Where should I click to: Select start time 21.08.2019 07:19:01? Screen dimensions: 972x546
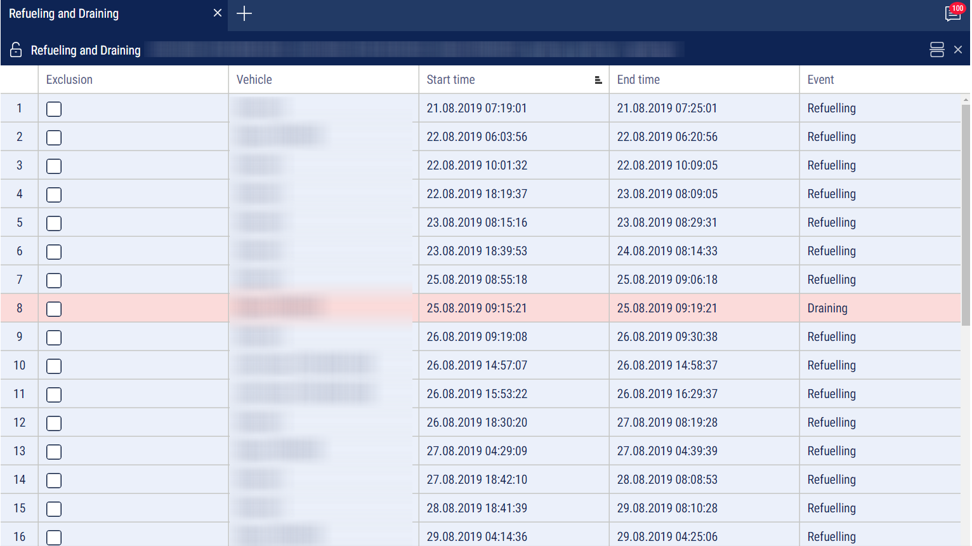coord(476,108)
